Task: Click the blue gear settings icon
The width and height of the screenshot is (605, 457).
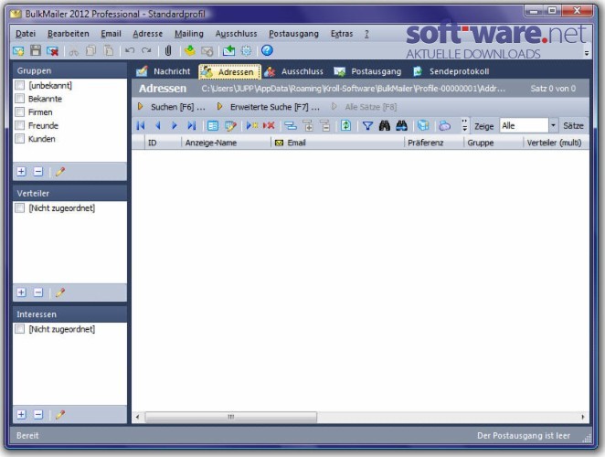Action: (246, 50)
